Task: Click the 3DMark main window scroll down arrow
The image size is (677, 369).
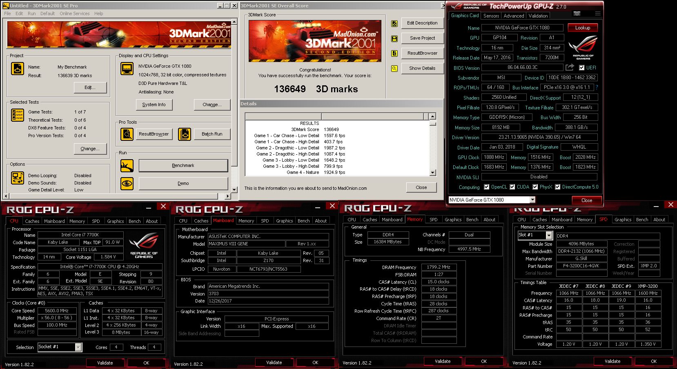Action: click(234, 190)
